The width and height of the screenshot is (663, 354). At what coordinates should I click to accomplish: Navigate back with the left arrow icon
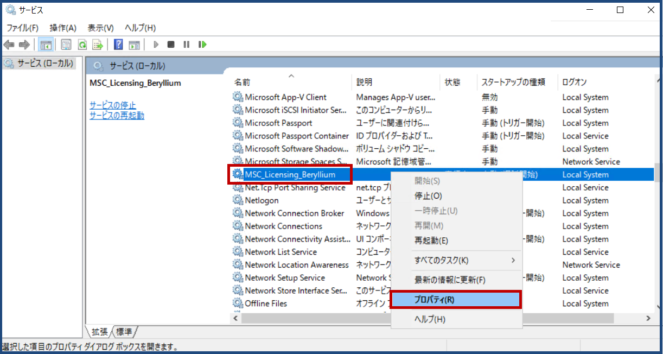[x=9, y=44]
